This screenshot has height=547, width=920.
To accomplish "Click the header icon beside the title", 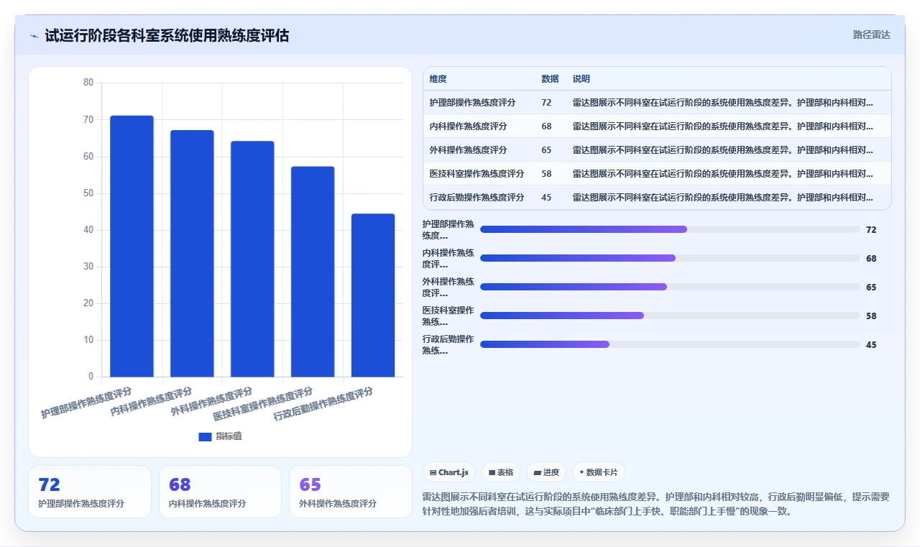I will pyautogui.click(x=34, y=36).
